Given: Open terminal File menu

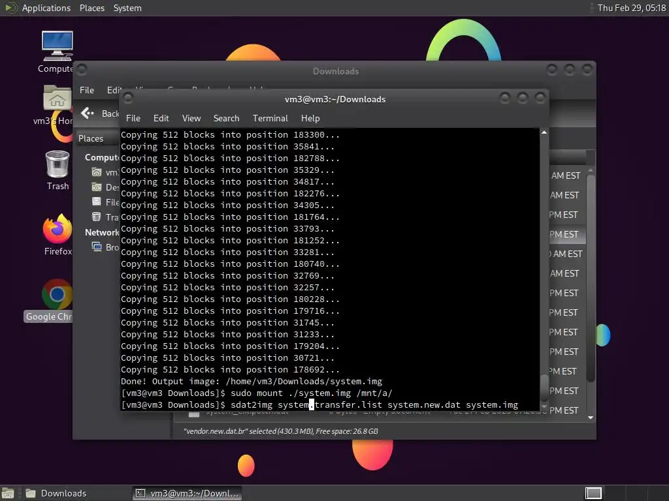Looking at the screenshot, I should tap(133, 118).
